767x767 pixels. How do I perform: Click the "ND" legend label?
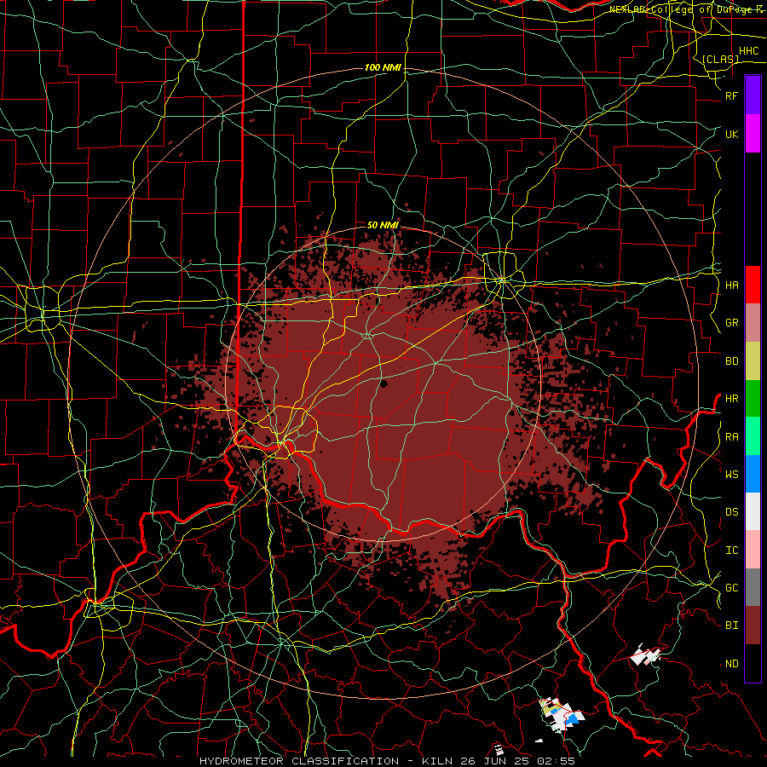point(731,664)
